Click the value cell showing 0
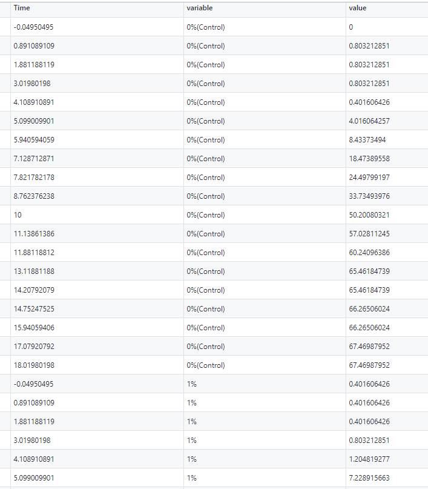Viewport: 428px width, 489px height. click(351, 27)
